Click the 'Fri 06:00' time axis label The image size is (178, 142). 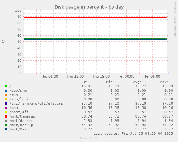pos(153,77)
